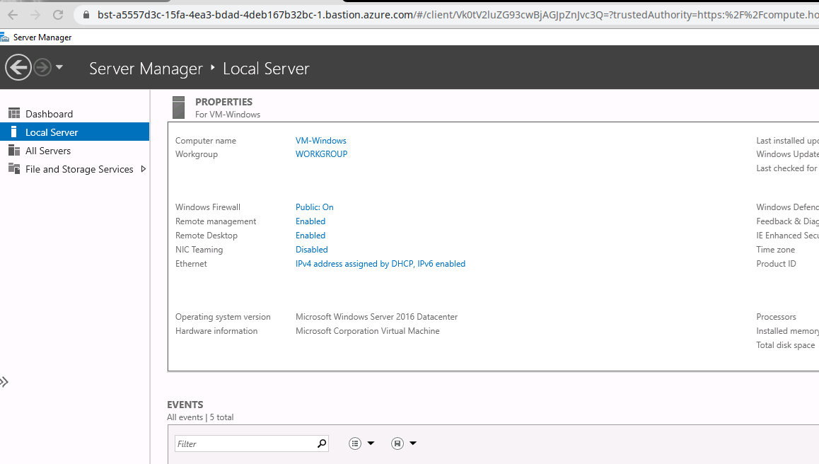Click the Computer name label

pos(206,141)
